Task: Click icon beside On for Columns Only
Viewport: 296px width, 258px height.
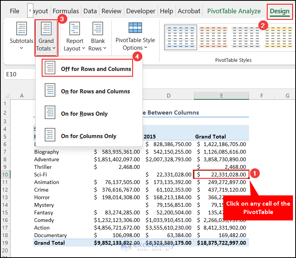Action: coord(50,135)
